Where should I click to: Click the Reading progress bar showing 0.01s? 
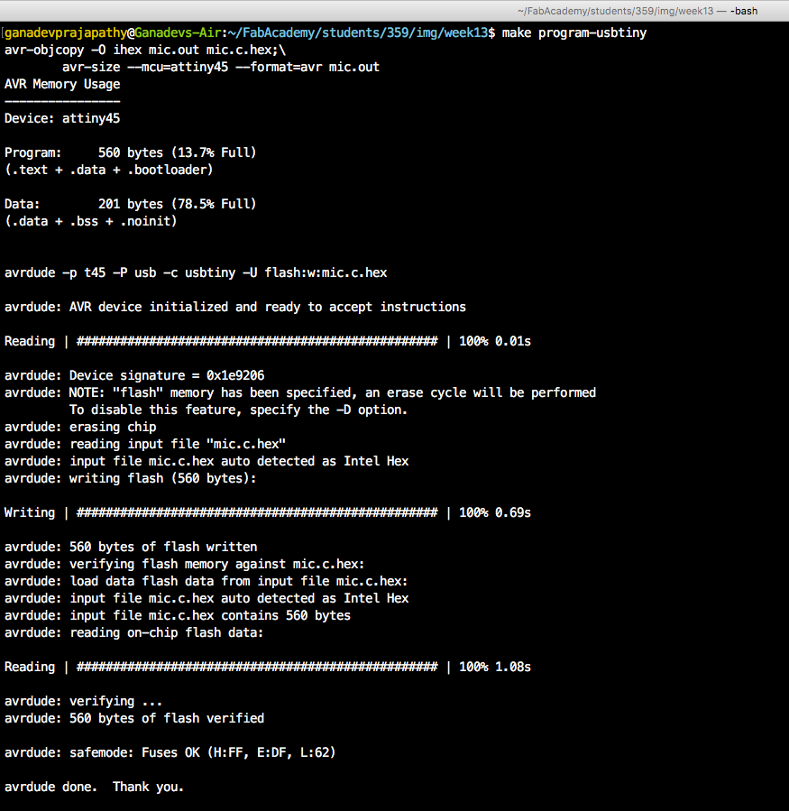pos(267,341)
